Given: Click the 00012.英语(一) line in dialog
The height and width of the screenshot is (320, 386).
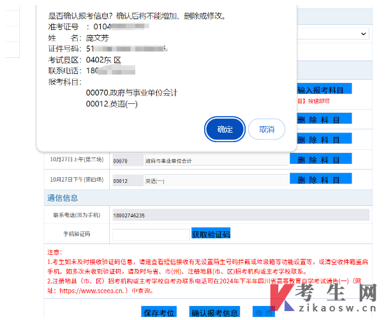Looking at the screenshot, I should click(x=112, y=104).
